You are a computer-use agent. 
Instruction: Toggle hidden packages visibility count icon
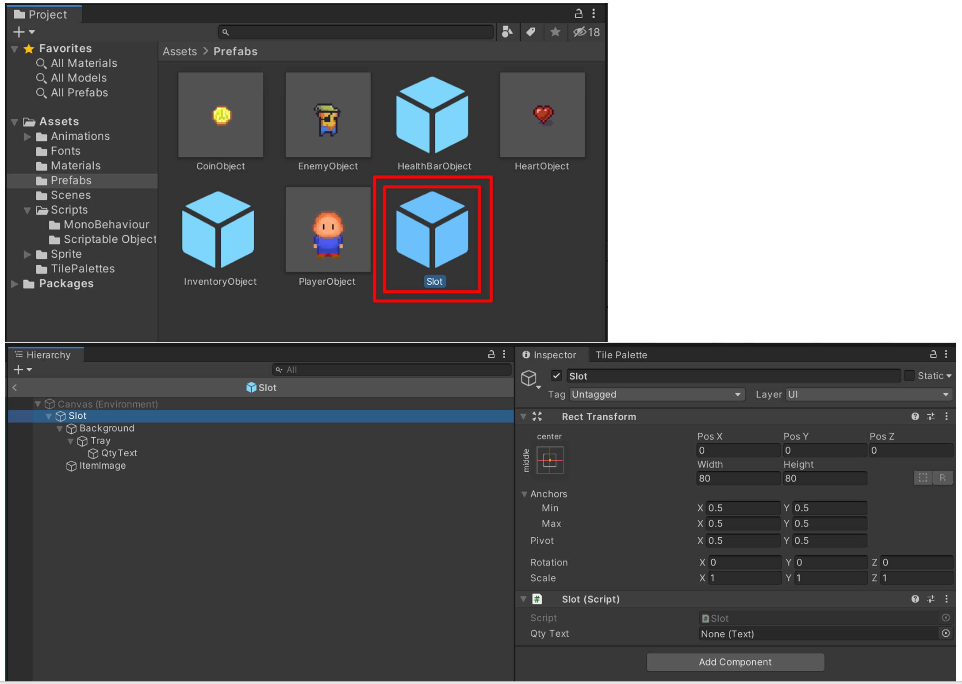point(586,32)
